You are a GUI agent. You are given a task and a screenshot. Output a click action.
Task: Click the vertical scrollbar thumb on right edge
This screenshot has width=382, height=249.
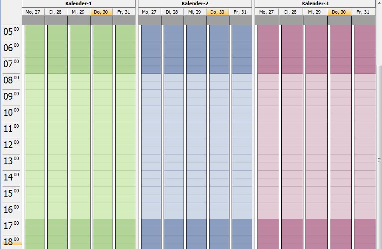click(x=379, y=160)
